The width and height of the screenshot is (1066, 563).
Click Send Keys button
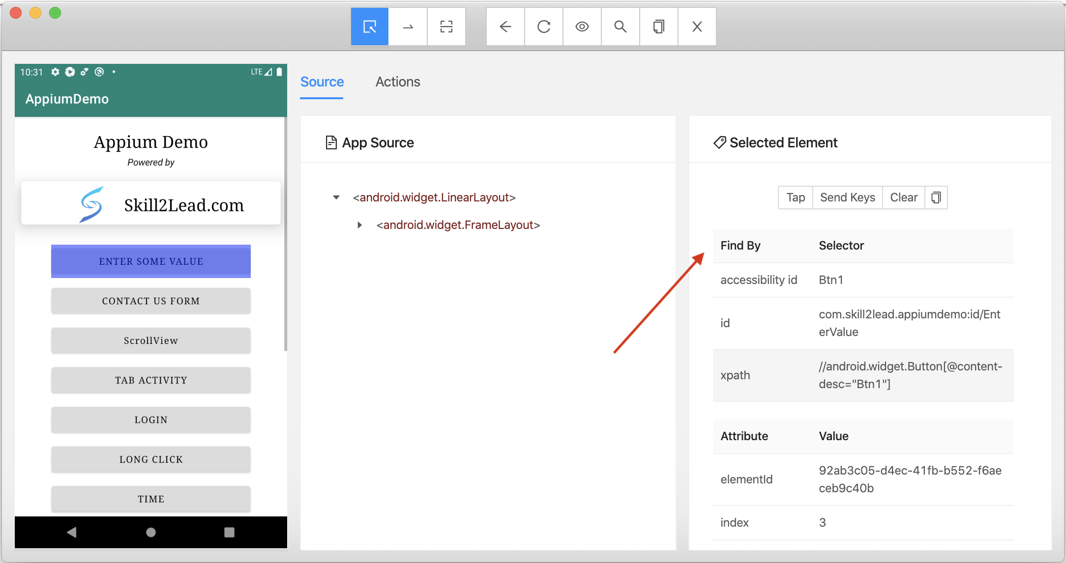click(847, 197)
